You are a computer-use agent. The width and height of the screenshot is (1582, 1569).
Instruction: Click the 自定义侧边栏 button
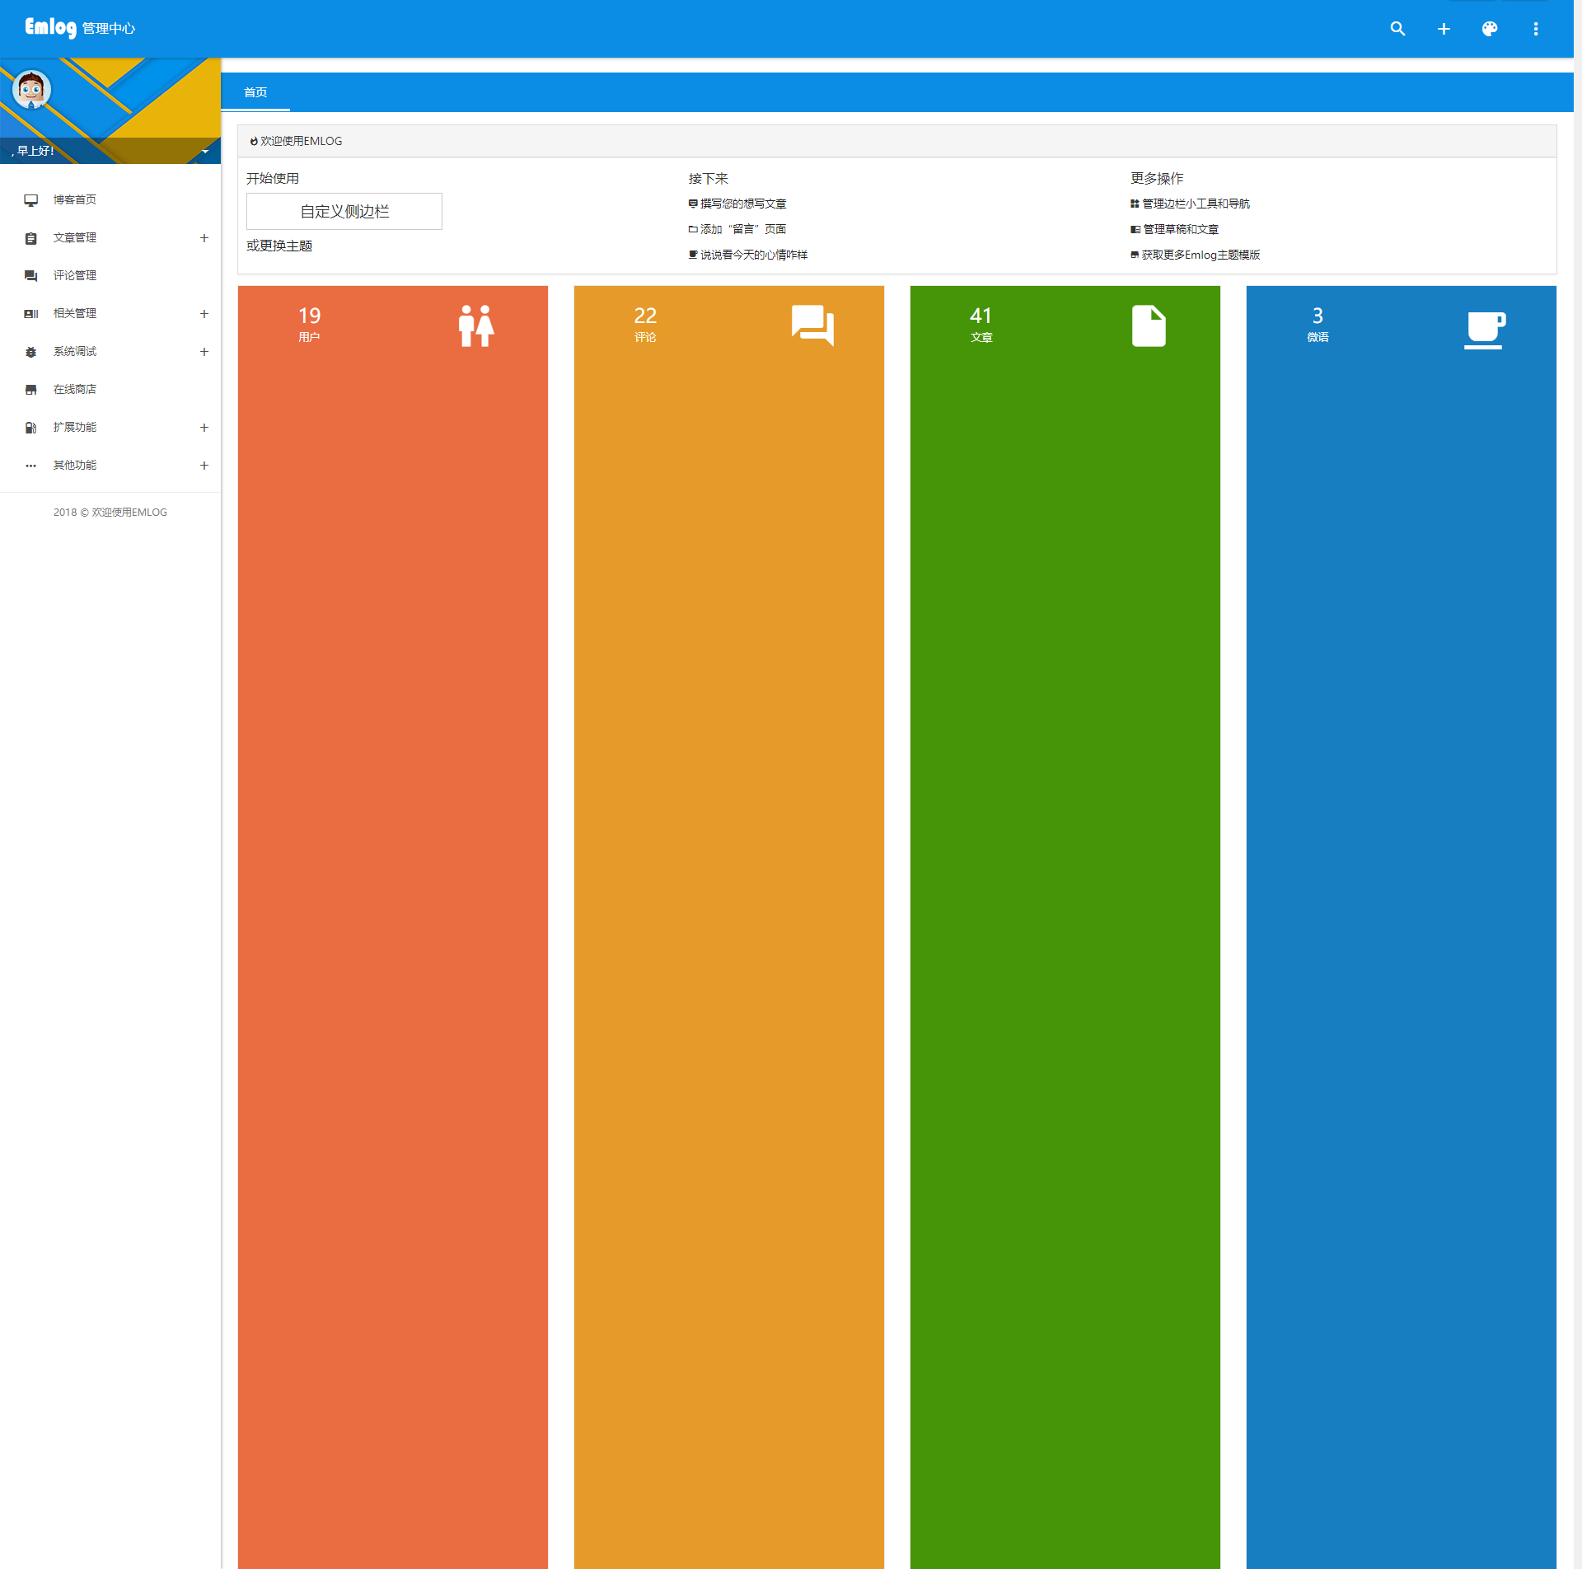coord(344,212)
